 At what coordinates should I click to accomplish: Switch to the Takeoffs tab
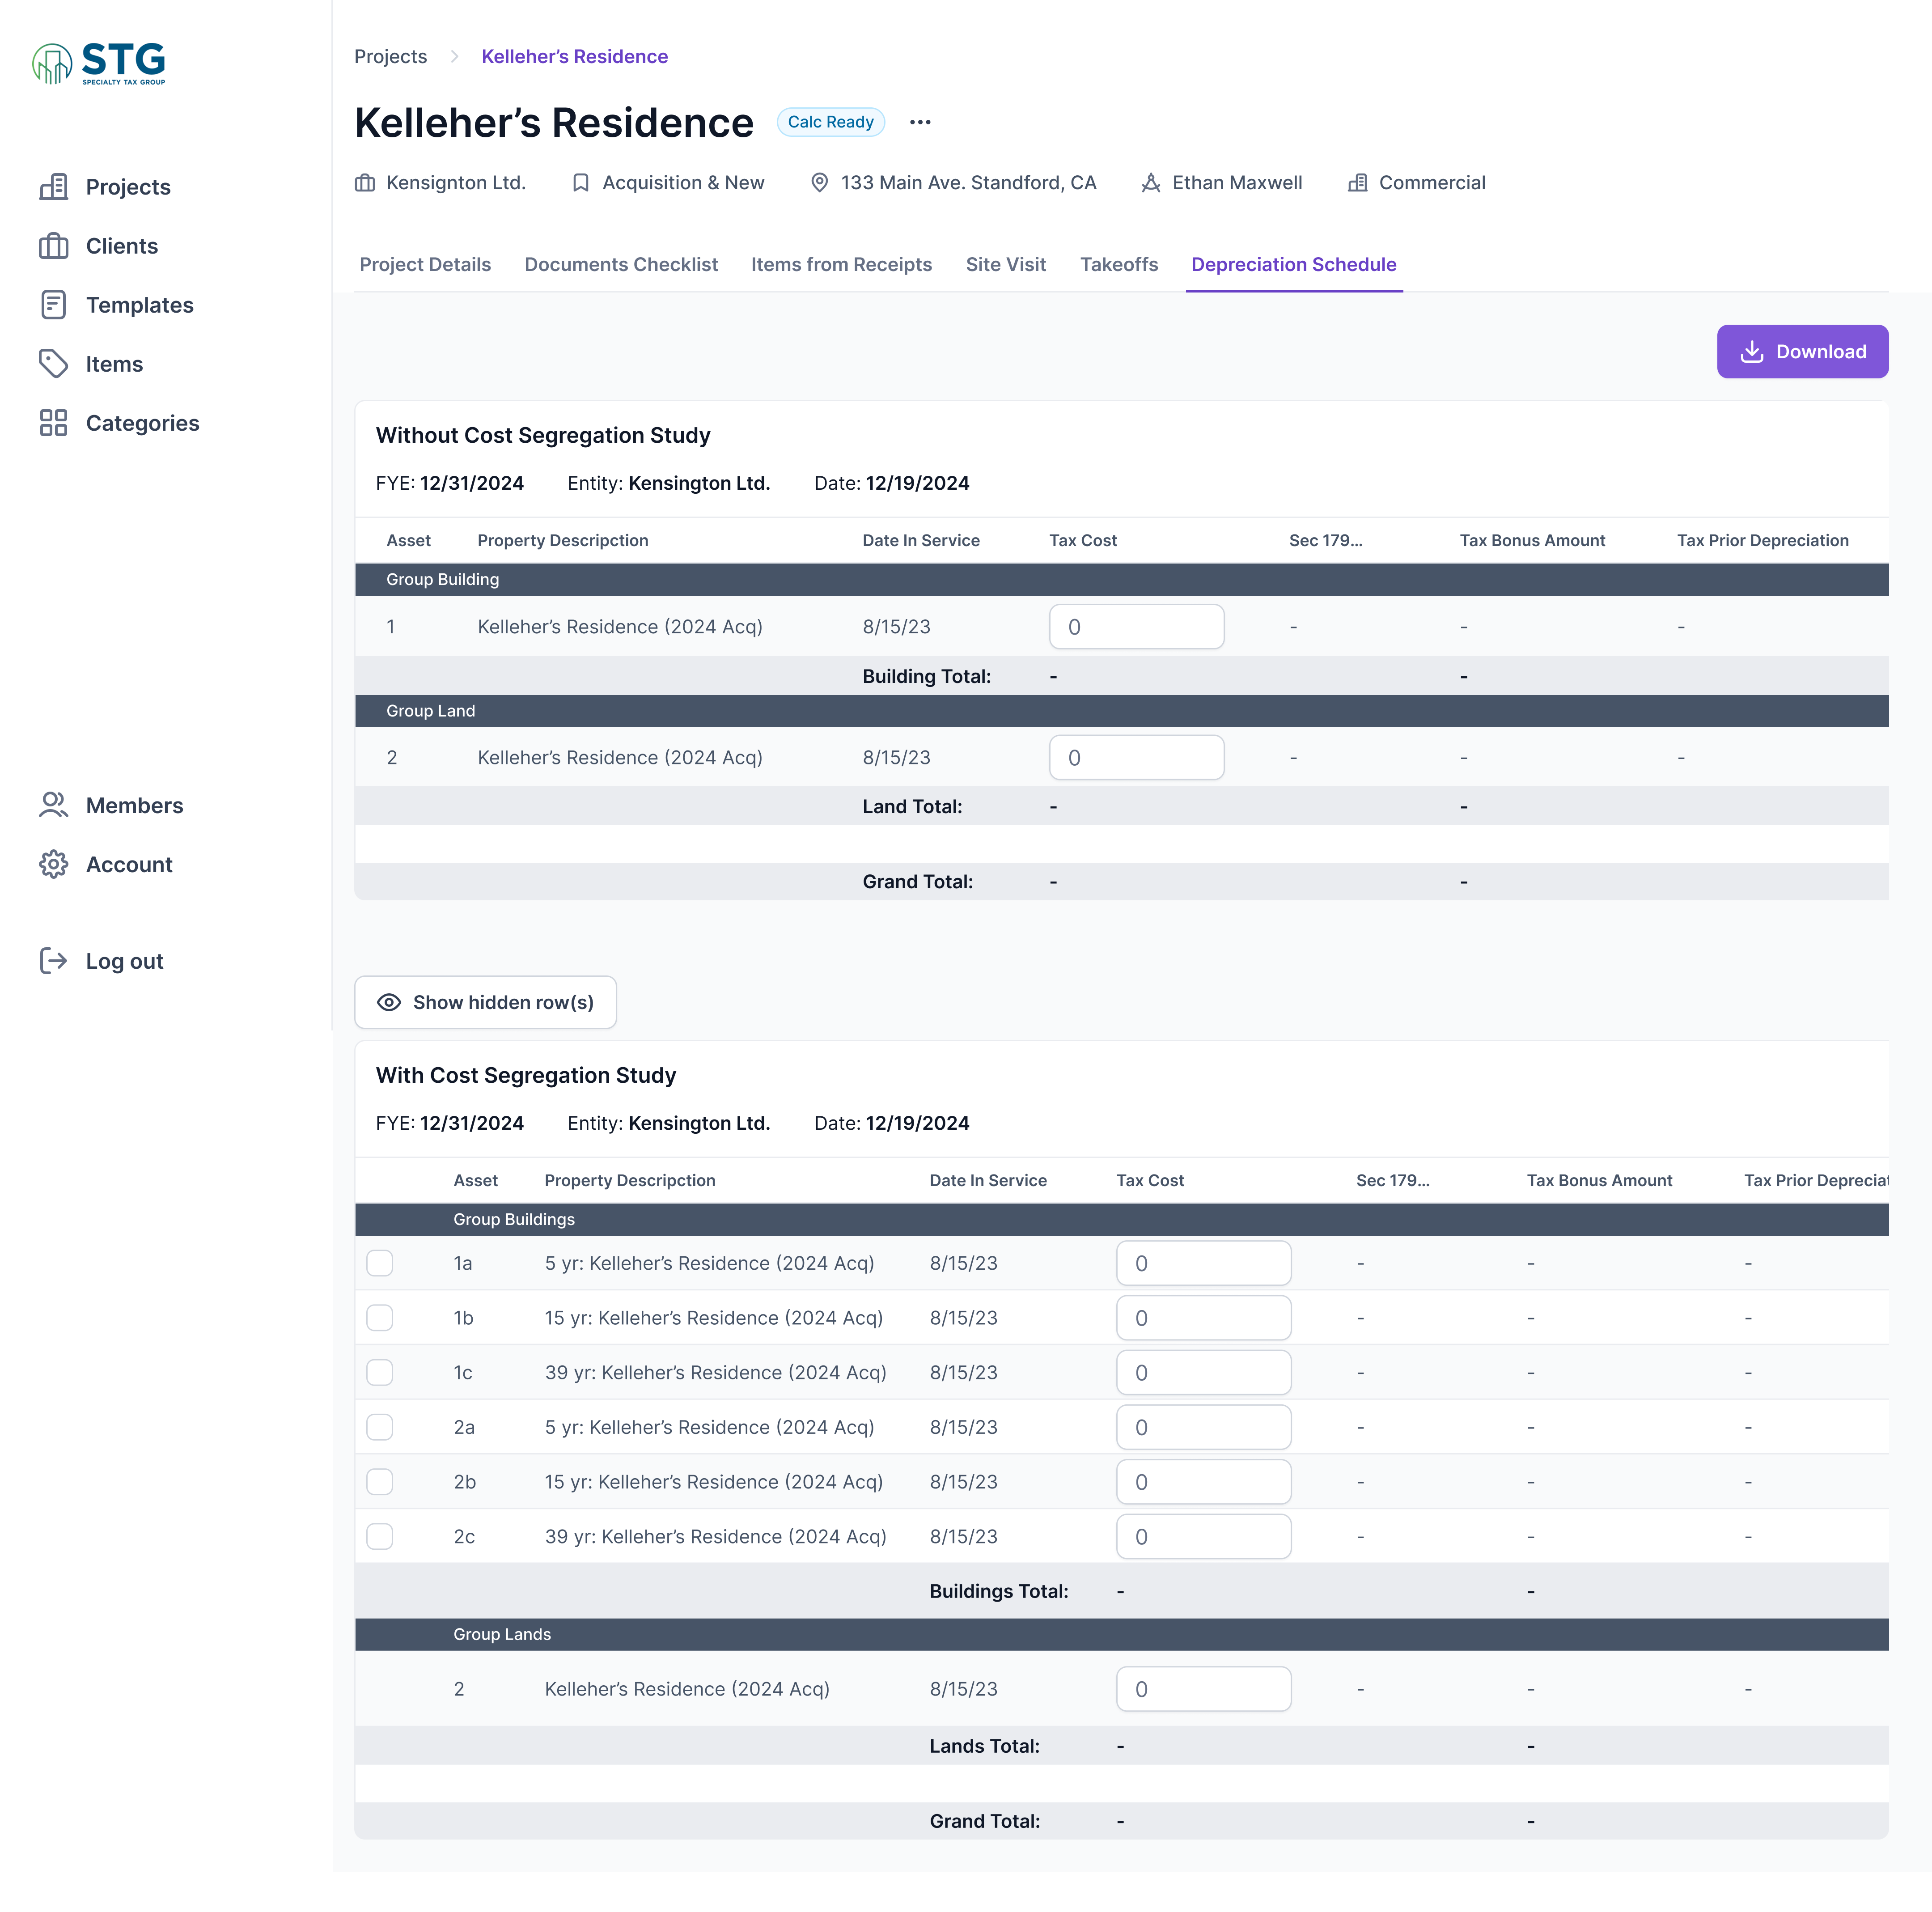pyautogui.click(x=1118, y=264)
